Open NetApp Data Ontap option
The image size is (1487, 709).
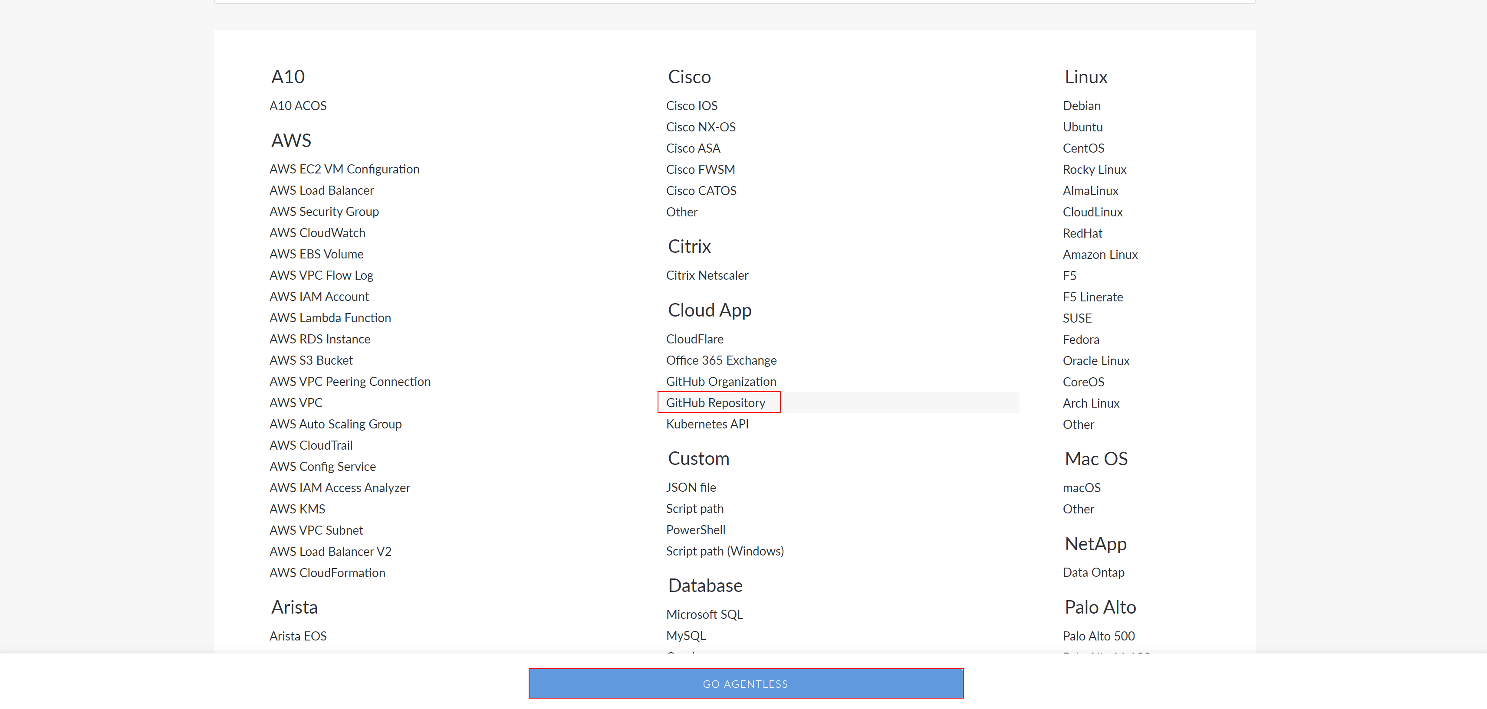pos(1093,572)
